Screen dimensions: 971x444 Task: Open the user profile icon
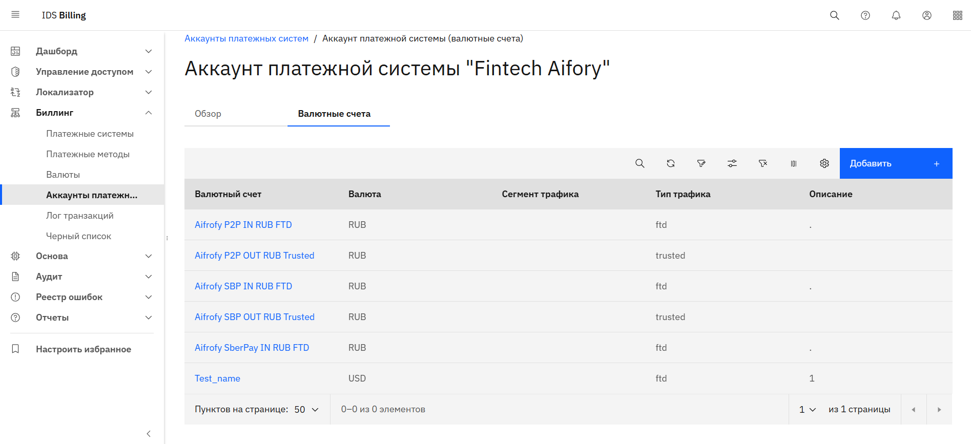pos(926,15)
